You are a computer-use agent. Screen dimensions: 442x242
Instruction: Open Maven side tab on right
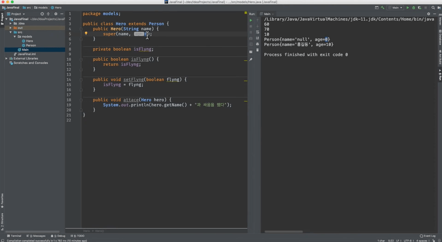tap(440, 19)
